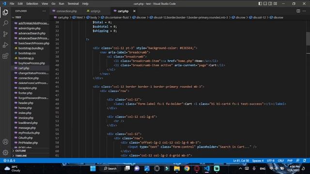Image resolution: width=310 pixels, height=174 pixels.
Task: Open Chrome from the taskbar
Action: (x=186, y=169)
